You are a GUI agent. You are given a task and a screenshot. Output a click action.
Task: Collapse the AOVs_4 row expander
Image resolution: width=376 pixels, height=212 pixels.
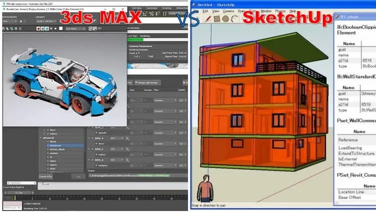(x=89, y=139)
